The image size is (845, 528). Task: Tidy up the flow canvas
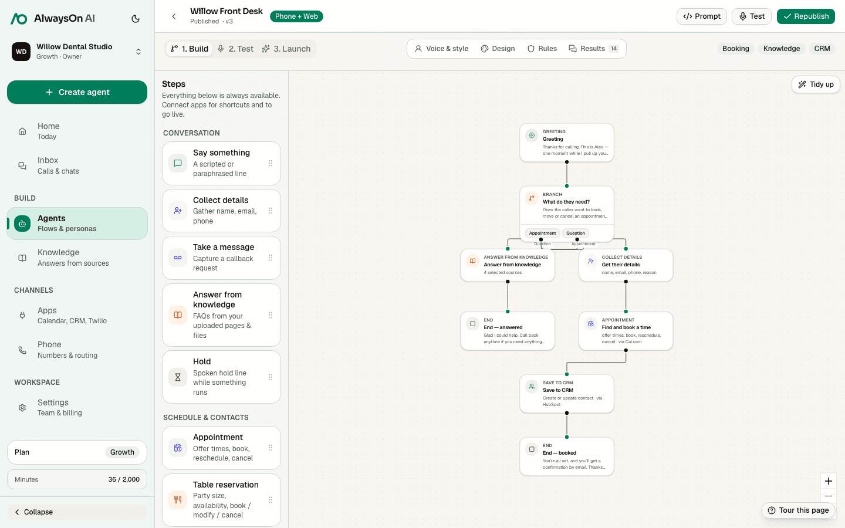coord(816,84)
